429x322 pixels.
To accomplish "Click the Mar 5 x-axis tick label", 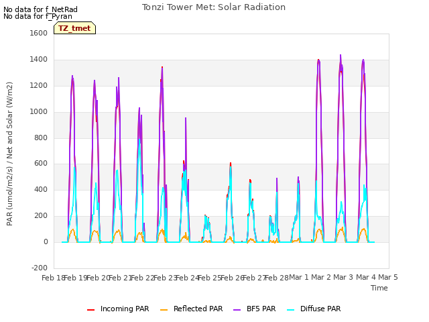I will coord(388,277).
